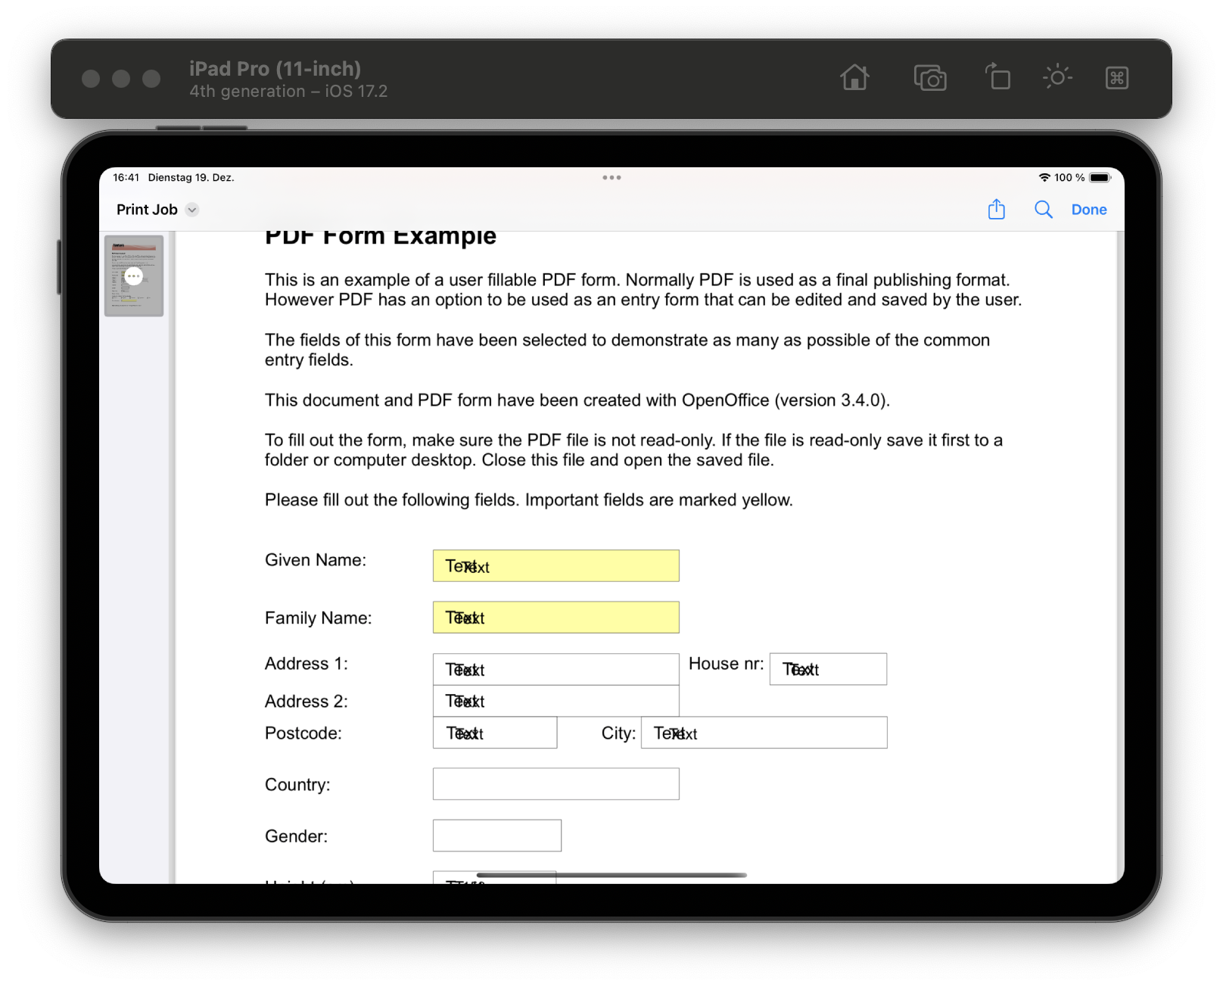Rotate the device using the rotate icon
Viewport: 1223px width, 996px height.
pos(997,77)
